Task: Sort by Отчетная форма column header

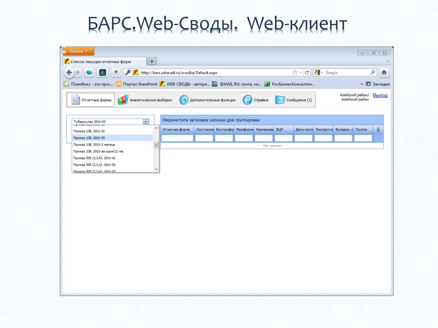Action: click(178, 129)
